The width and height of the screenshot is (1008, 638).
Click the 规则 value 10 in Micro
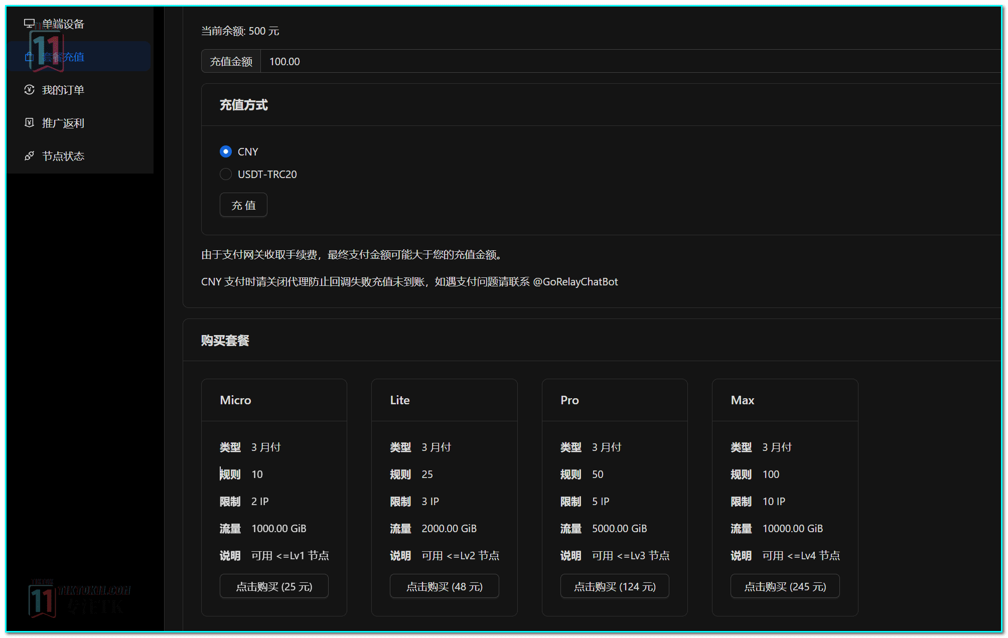click(257, 474)
